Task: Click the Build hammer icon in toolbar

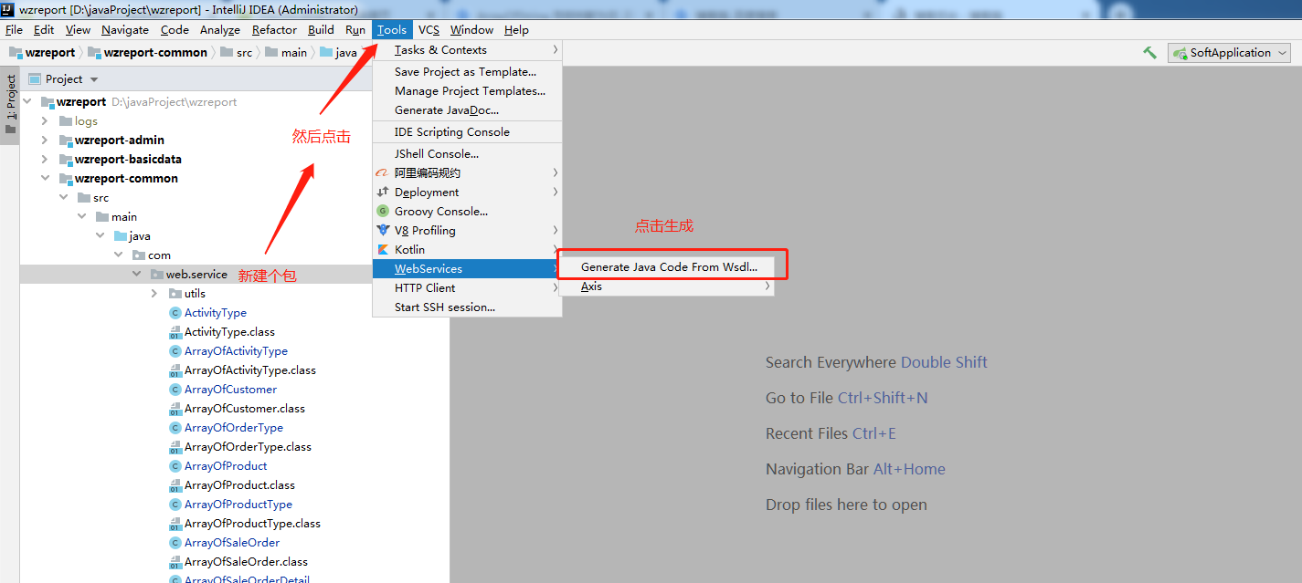Action: [x=1149, y=53]
